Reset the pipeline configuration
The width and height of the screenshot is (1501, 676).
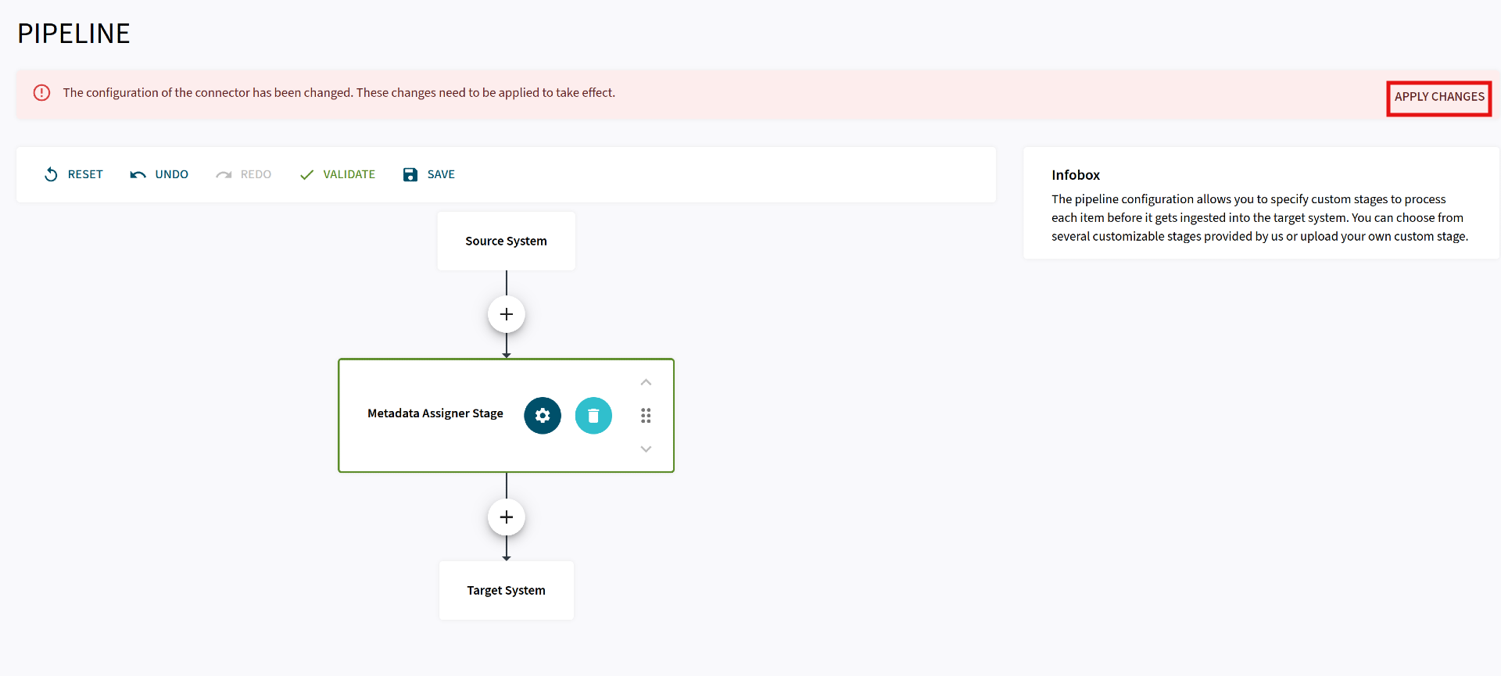tap(73, 174)
